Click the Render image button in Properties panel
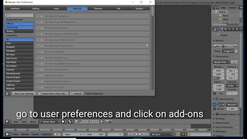The width and height of the screenshot is (247, 139). click(217, 46)
